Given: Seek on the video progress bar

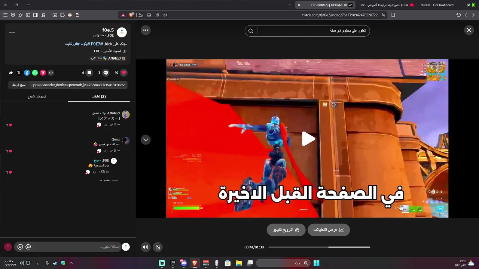Looking at the screenshot, I should pos(319,247).
